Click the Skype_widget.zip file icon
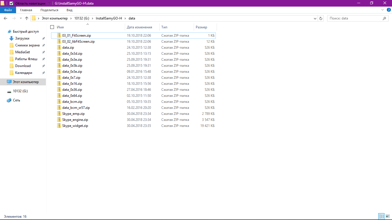 [x=59, y=126]
